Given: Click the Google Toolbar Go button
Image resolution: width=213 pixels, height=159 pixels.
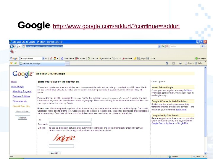Looking at the screenshot, I should pos(46,58).
